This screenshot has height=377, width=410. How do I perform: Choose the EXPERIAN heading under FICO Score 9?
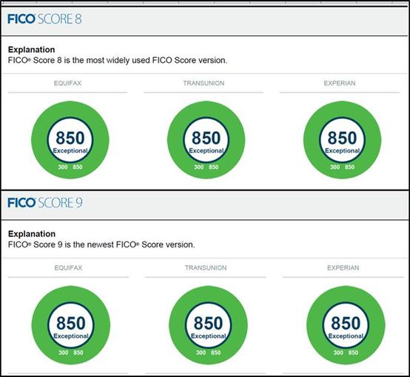(343, 268)
